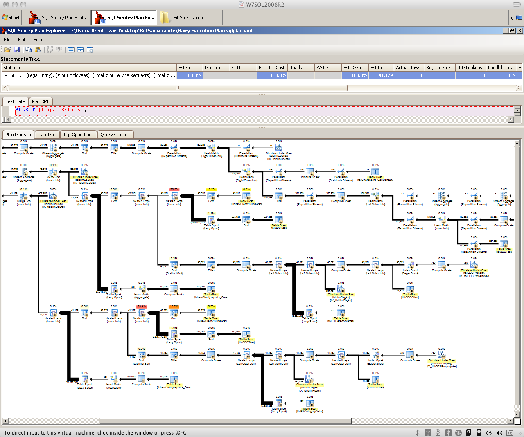The height and width of the screenshot is (437, 524).
Task: Select the Table Spool operator with 1.0% cost
Action: [x=174, y=334]
